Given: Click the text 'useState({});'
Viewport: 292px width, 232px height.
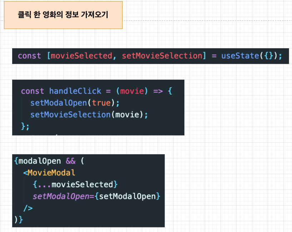Looking at the screenshot, I should point(252,56).
